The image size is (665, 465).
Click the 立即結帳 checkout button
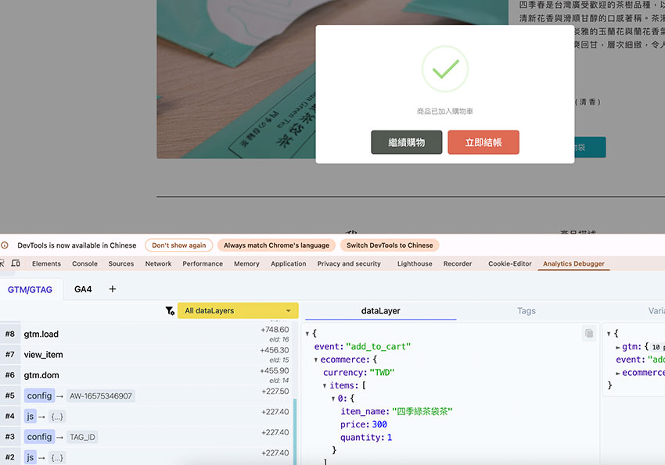click(x=483, y=142)
